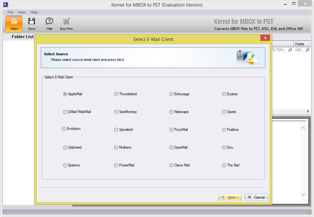Click the Folder column search magnifier

pyautogui.click(x=308, y=50)
